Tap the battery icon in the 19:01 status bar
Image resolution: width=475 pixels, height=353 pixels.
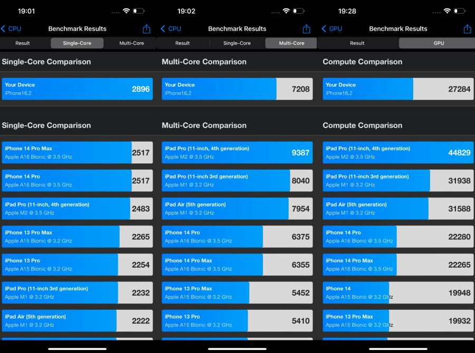(x=139, y=11)
